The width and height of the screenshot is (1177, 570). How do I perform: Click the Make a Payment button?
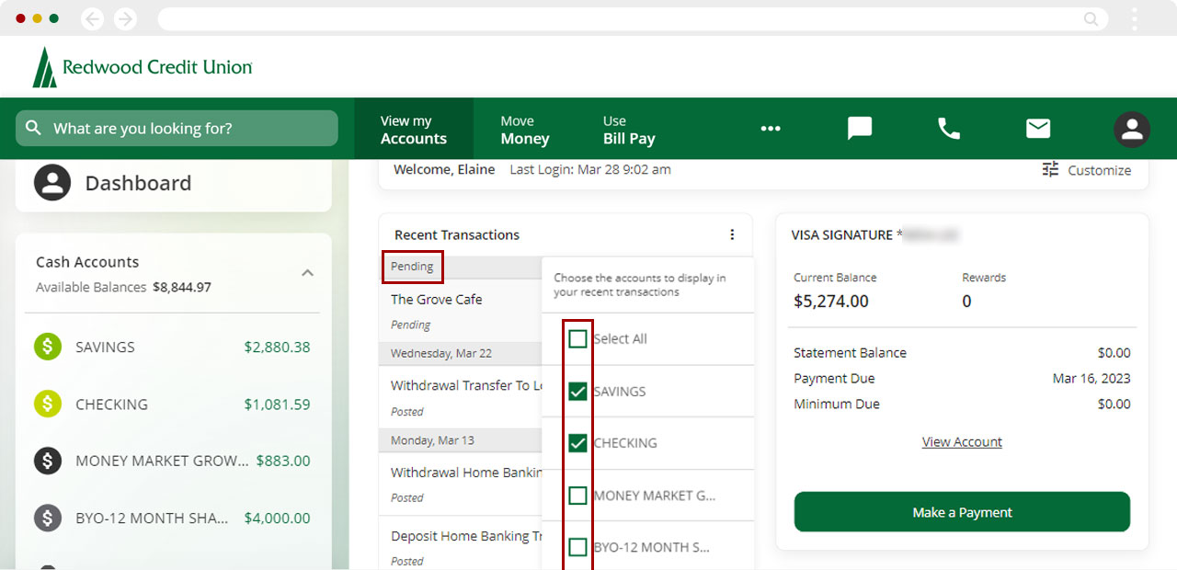point(962,512)
